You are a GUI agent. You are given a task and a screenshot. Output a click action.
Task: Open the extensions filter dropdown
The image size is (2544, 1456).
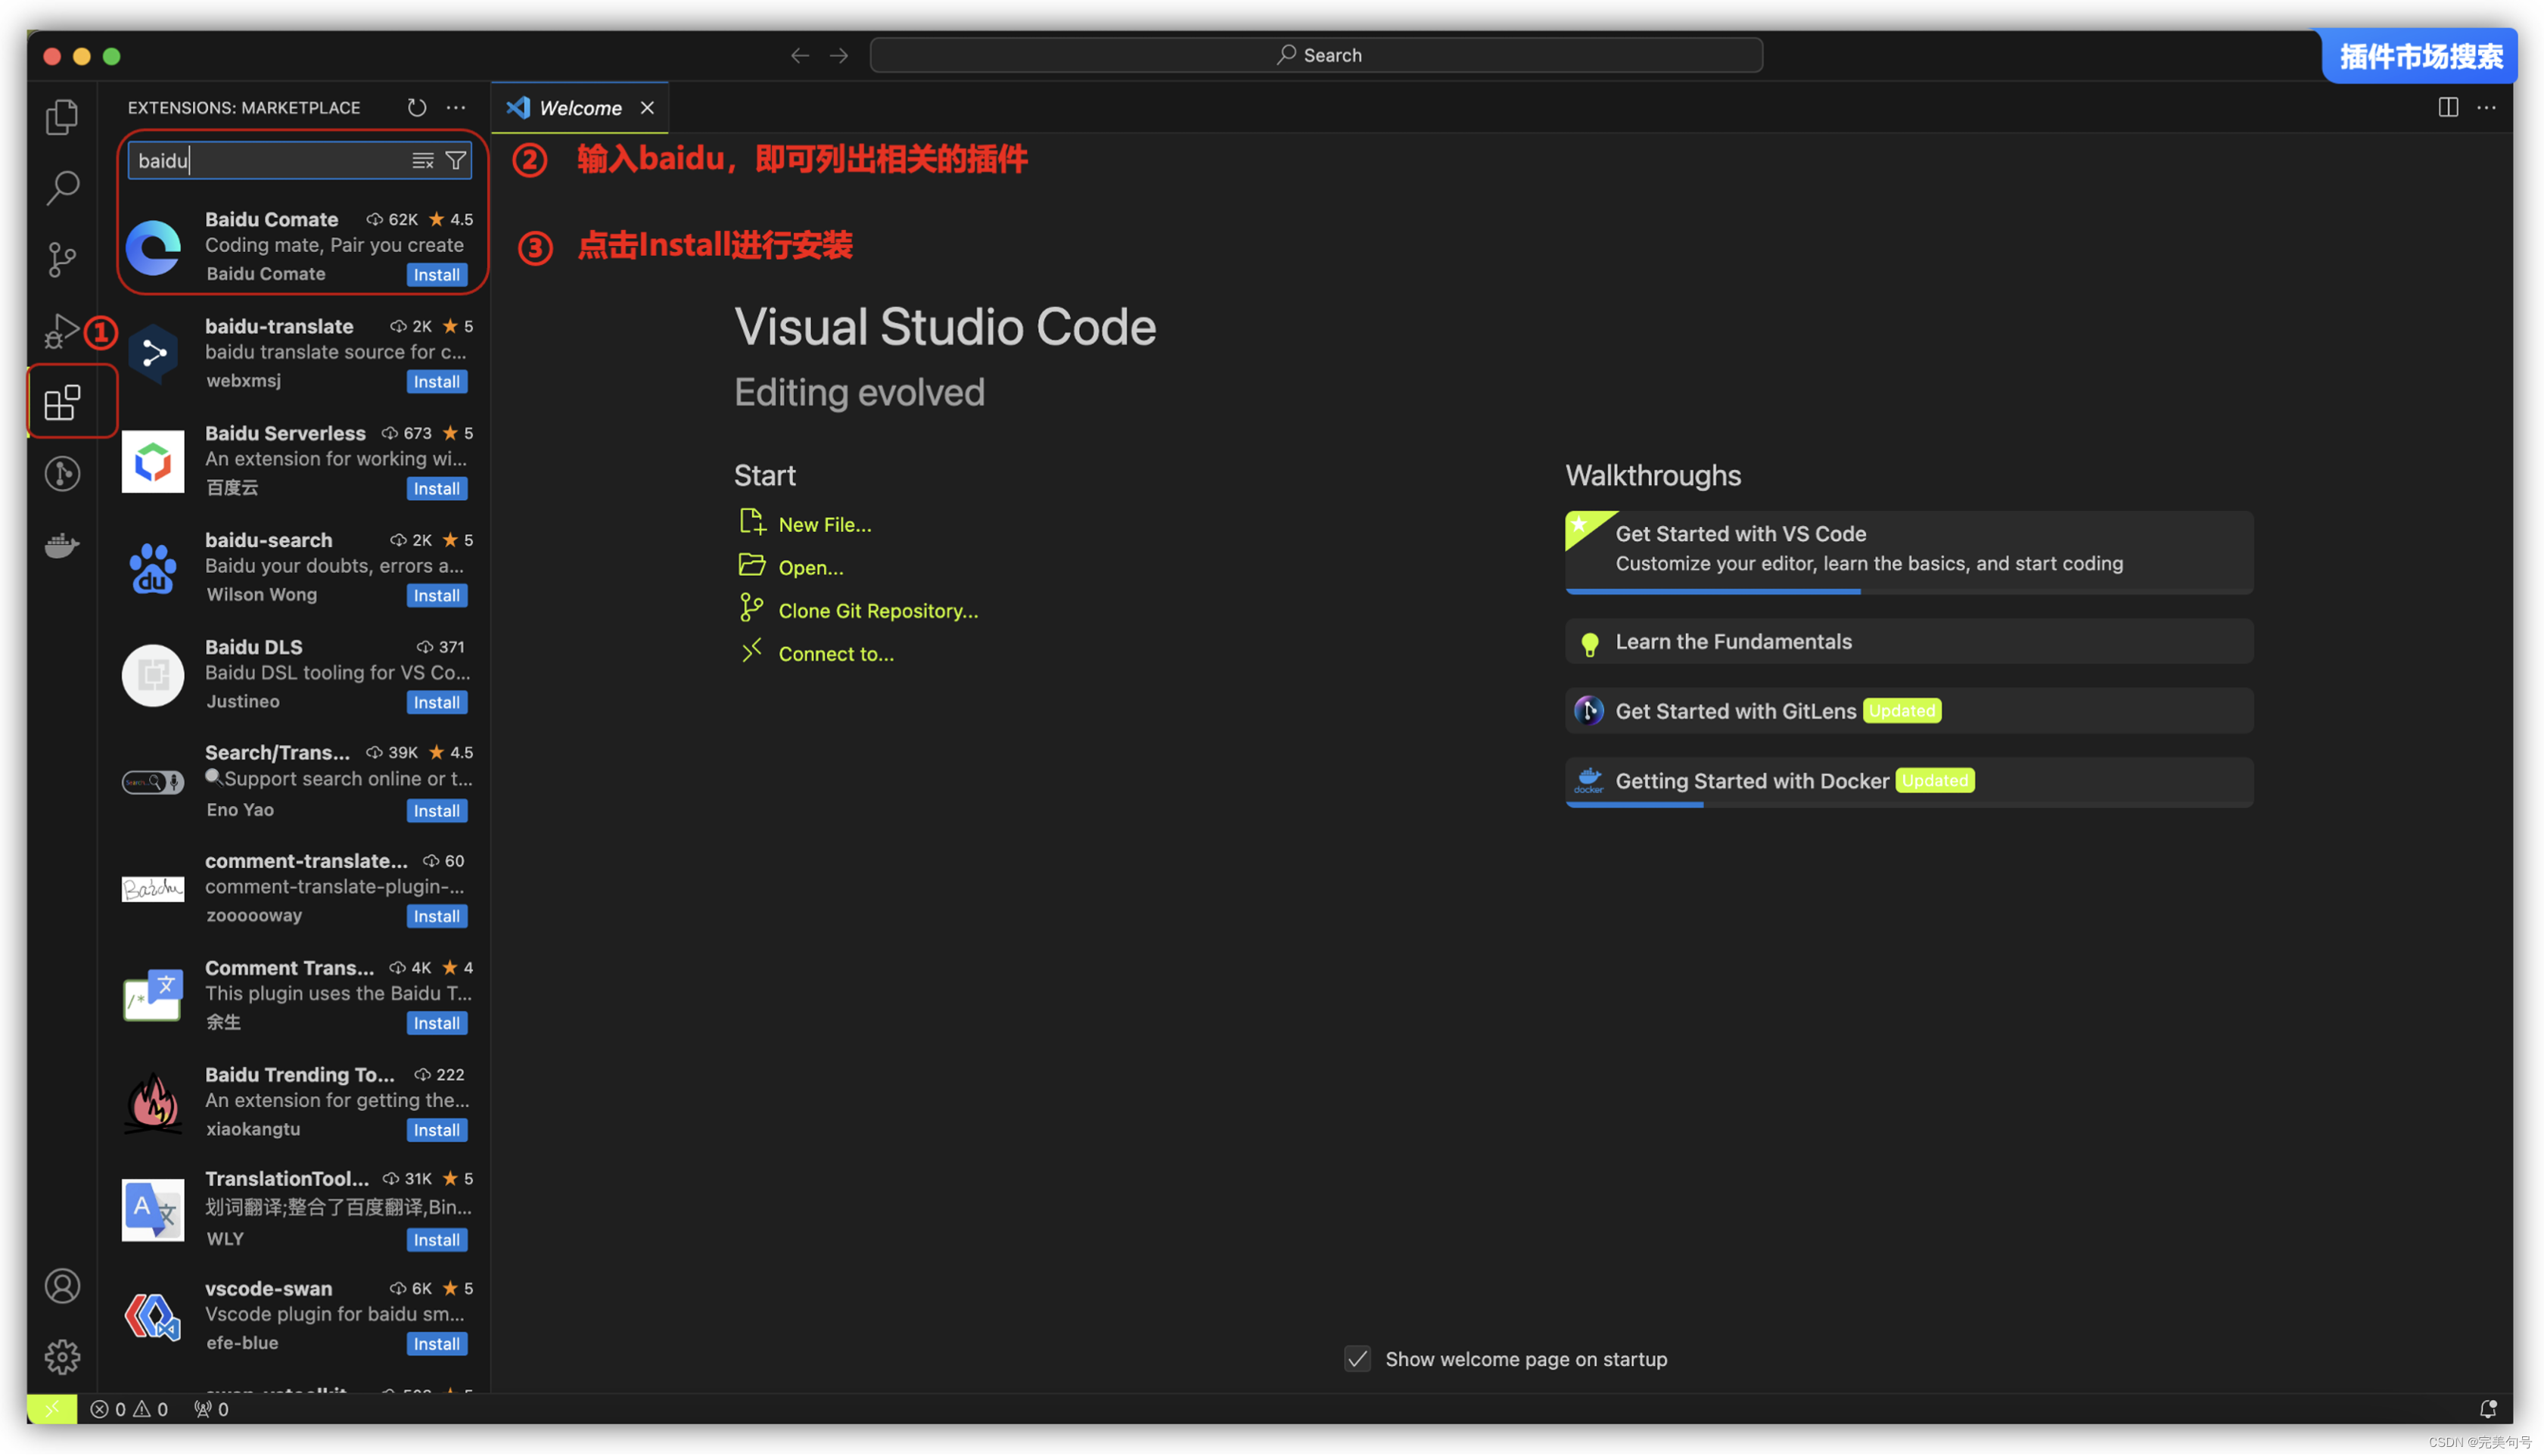click(456, 161)
